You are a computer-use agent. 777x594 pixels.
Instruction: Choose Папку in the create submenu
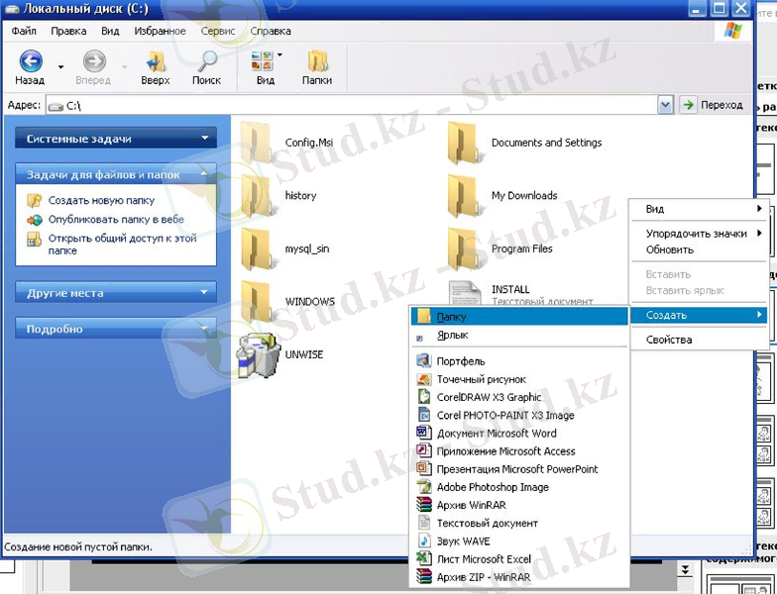(451, 317)
